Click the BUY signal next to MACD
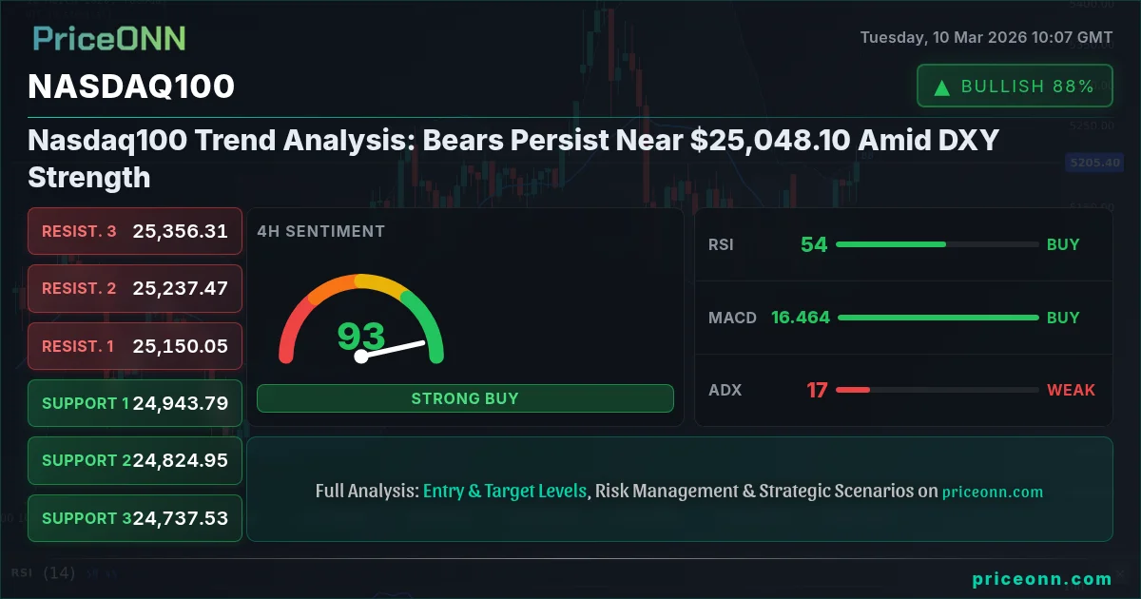 pyautogui.click(x=1063, y=318)
